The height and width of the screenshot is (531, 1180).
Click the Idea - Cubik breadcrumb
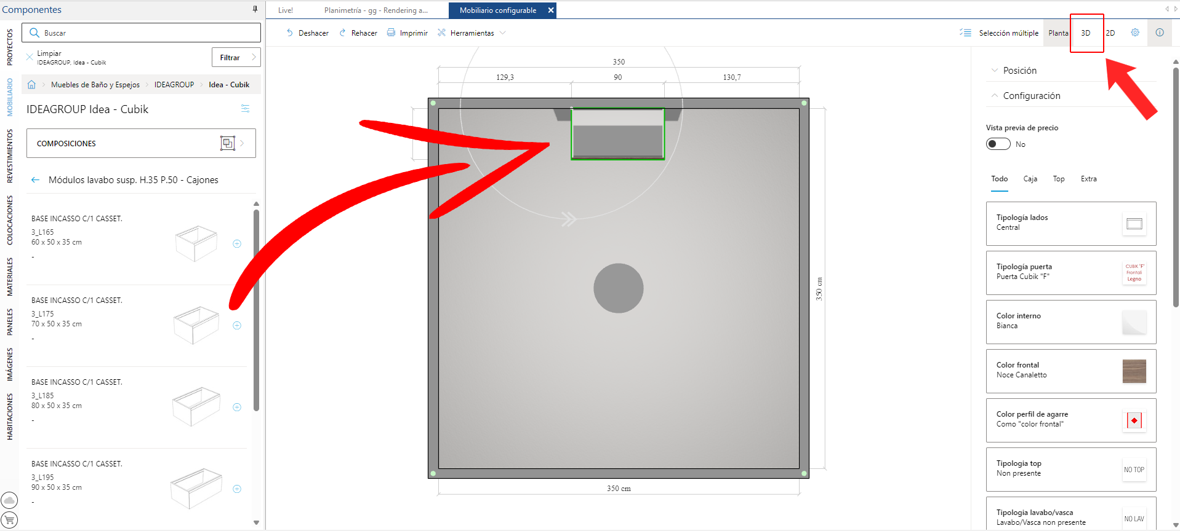(229, 85)
